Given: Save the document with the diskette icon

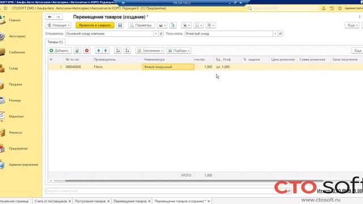Looking at the screenshot, I should tap(120, 25).
